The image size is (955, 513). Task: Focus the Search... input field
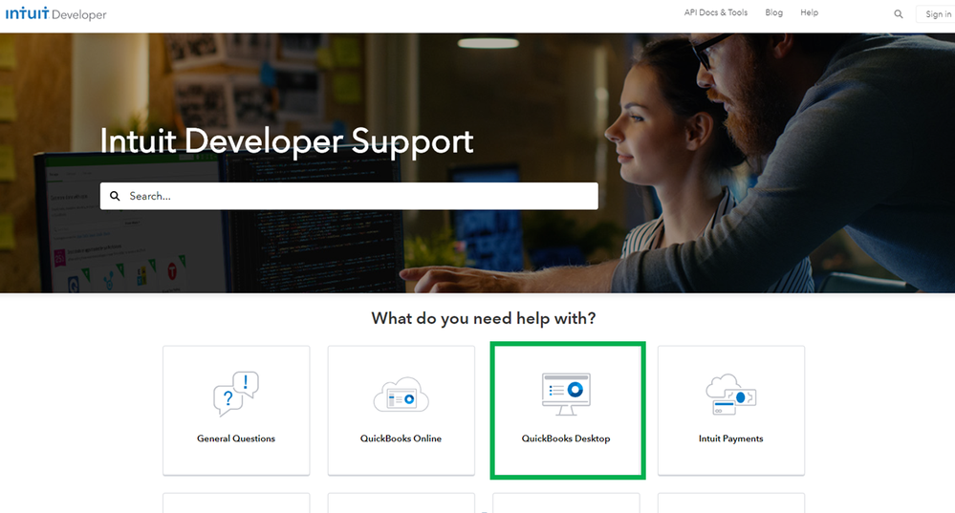pyautogui.click(x=349, y=196)
